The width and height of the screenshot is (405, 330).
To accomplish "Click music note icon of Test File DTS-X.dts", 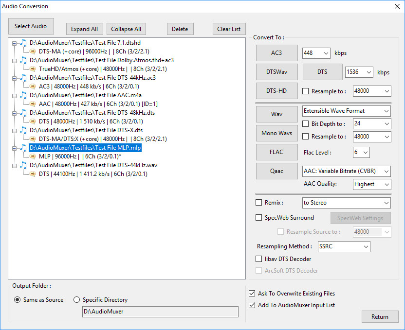I will 23,130.
